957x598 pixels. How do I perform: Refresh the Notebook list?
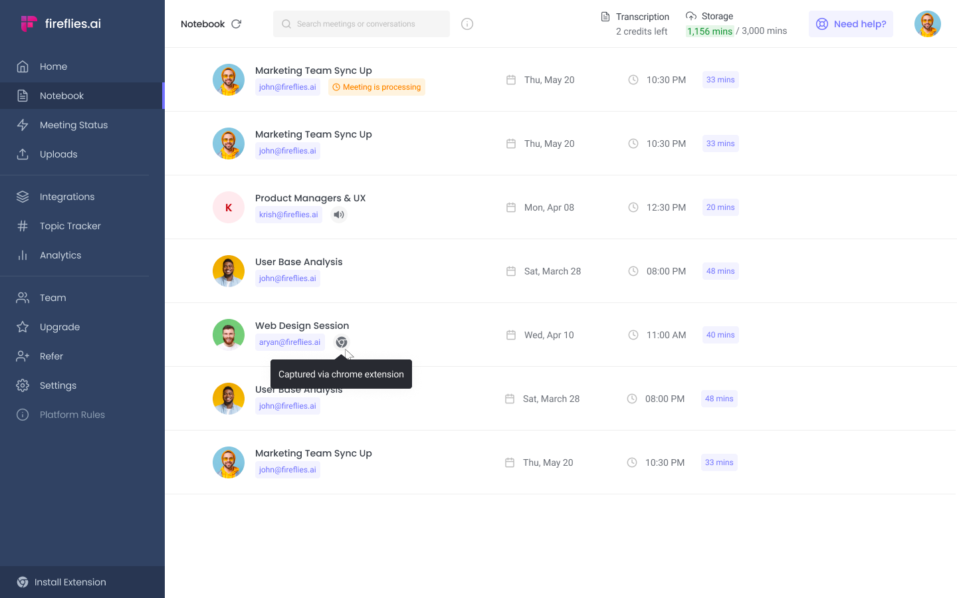(237, 23)
